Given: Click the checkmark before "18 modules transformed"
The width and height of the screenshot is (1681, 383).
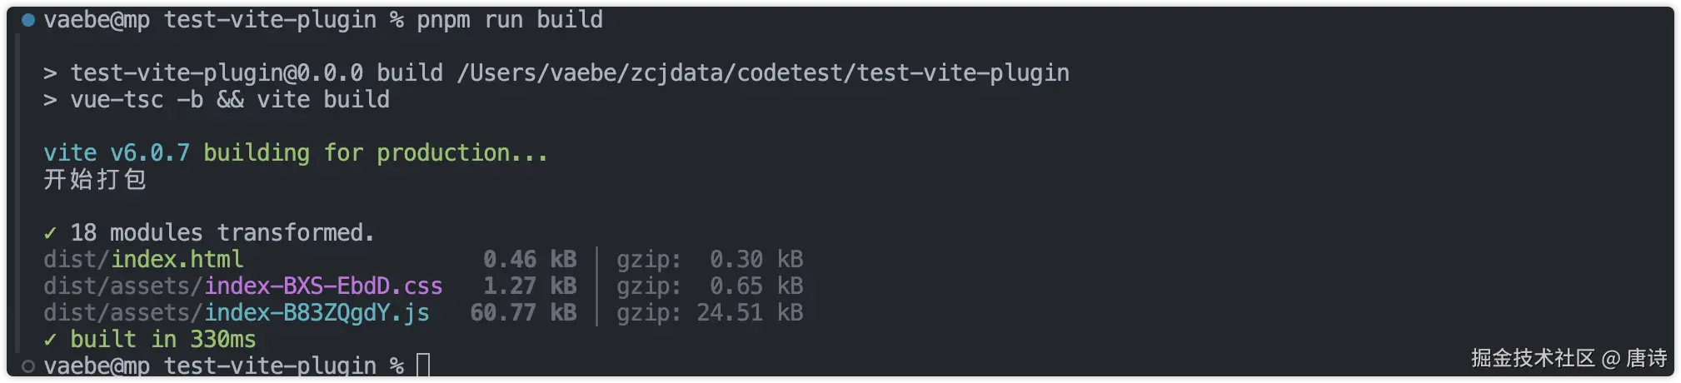Looking at the screenshot, I should [x=50, y=233].
